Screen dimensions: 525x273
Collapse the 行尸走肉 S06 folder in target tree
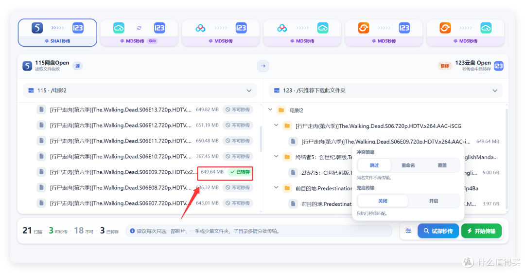tap(276, 126)
